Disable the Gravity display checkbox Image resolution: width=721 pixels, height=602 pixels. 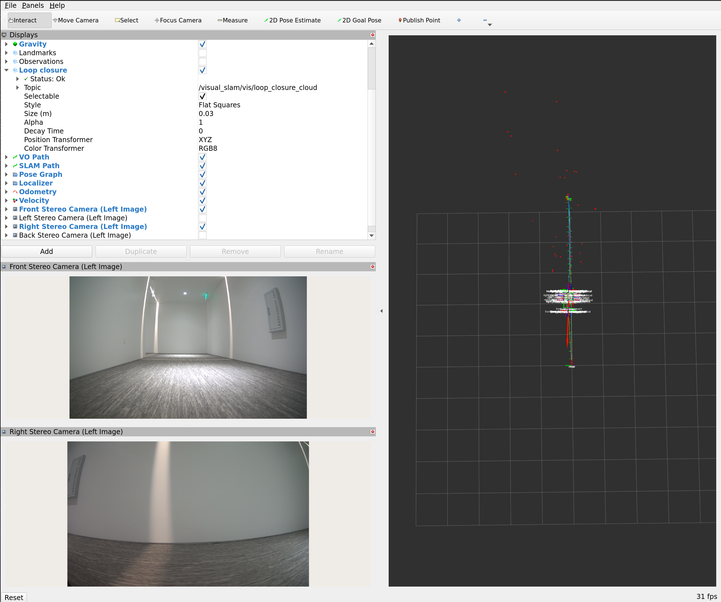203,44
